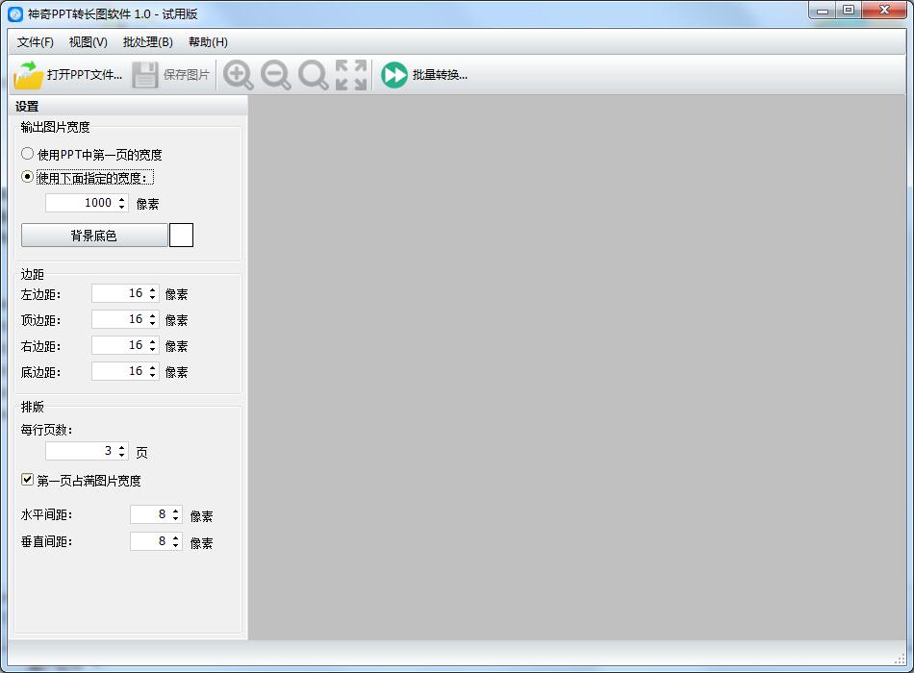The width and height of the screenshot is (914, 673).
Task: Fit to window using the expand-arrows icon
Action: coord(351,75)
